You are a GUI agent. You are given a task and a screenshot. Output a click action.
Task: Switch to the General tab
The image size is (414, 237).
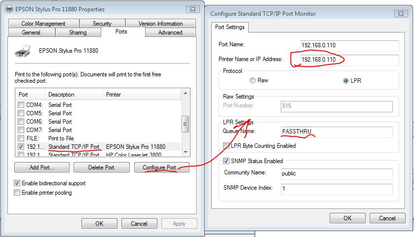(x=31, y=33)
